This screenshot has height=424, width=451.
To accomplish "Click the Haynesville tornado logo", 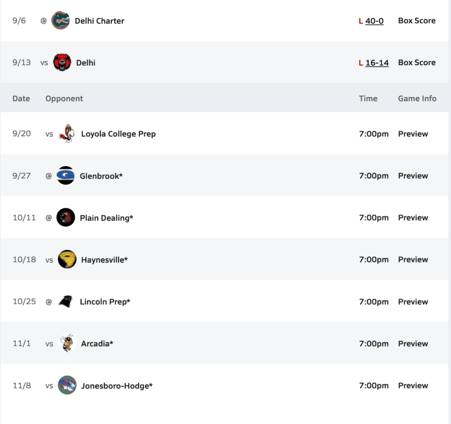I will pos(67,260).
